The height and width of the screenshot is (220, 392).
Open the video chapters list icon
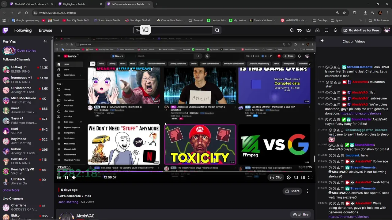tap(59, 177)
